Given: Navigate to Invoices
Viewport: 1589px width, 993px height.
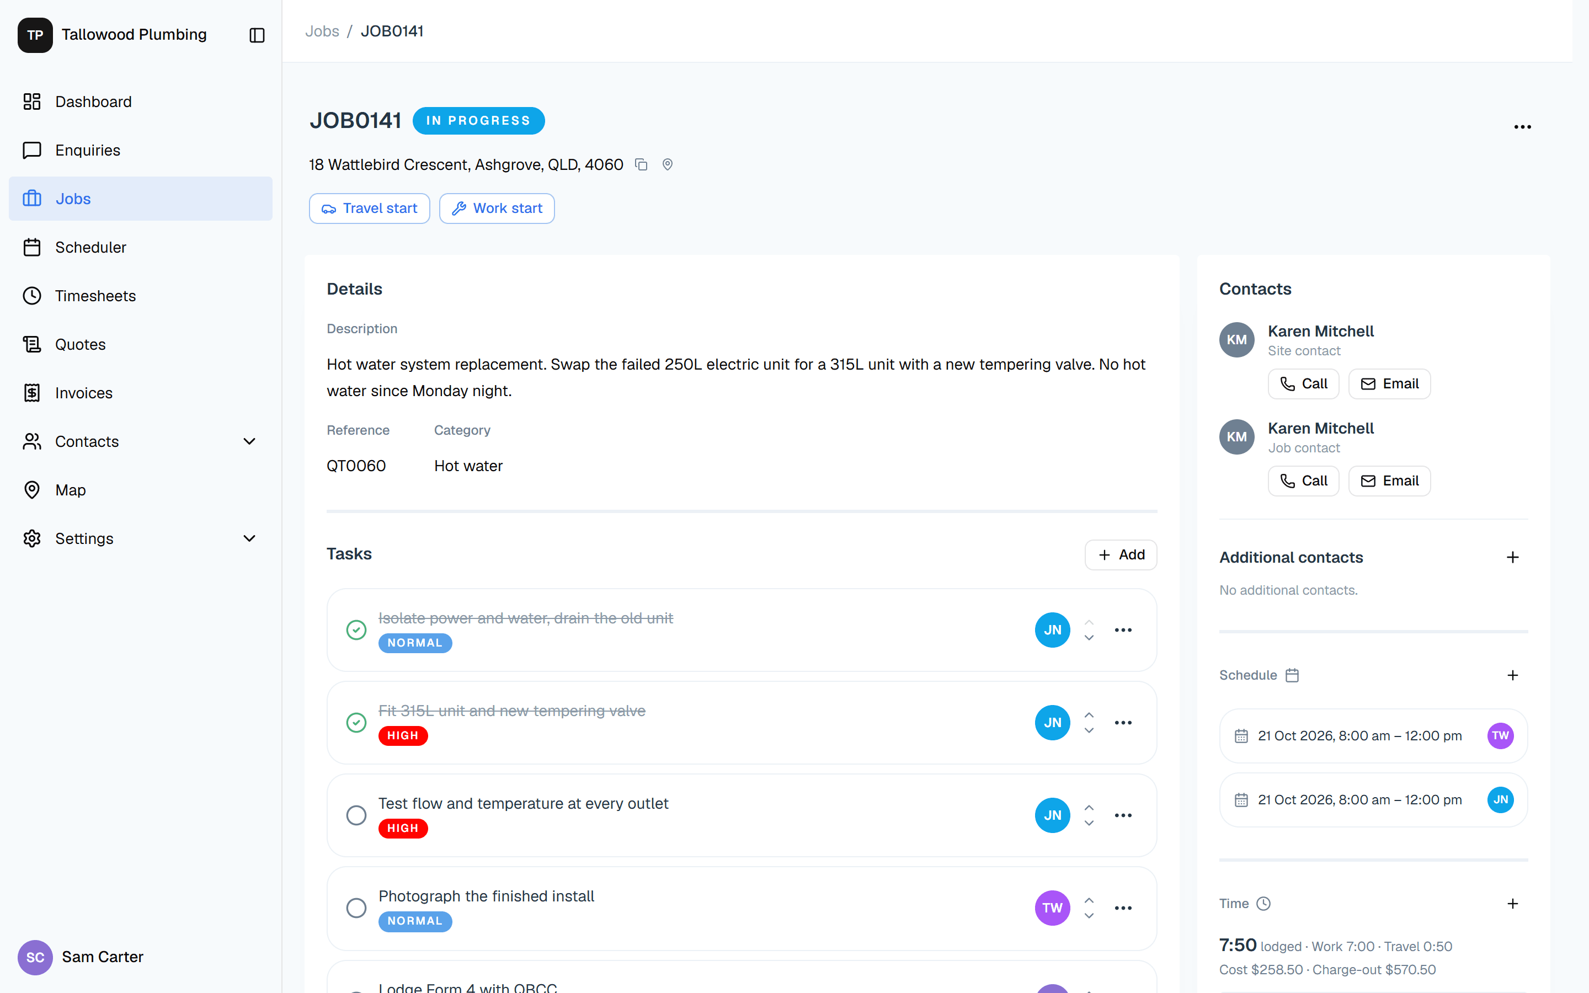Looking at the screenshot, I should [x=141, y=393].
